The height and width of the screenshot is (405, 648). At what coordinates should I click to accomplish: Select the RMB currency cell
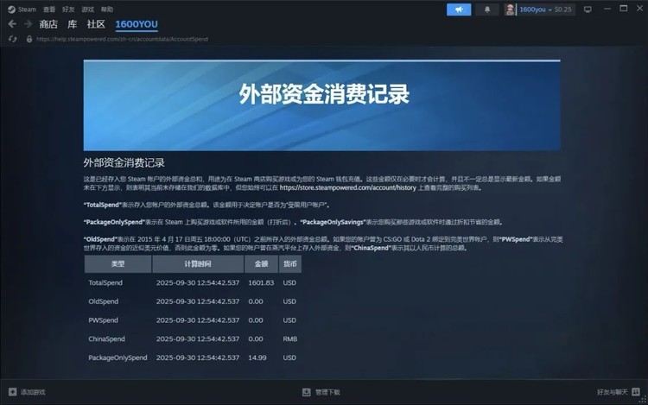pyautogui.click(x=290, y=339)
